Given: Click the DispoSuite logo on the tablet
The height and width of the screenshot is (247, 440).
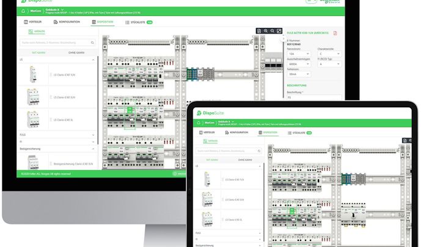Looking at the screenshot, I should click(210, 113).
